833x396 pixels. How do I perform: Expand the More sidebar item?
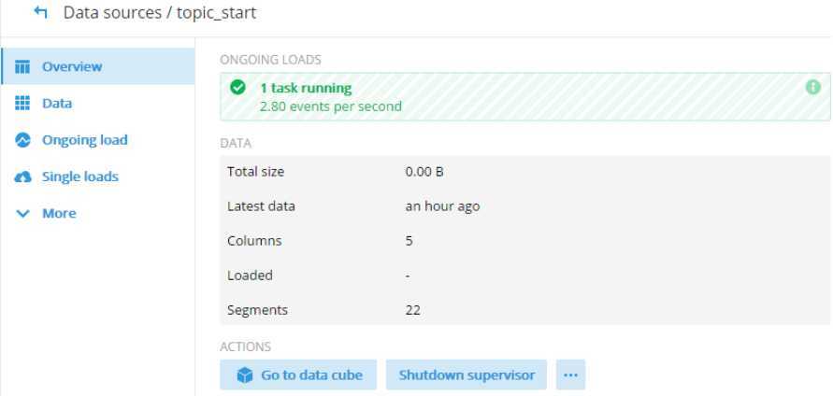[46, 213]
